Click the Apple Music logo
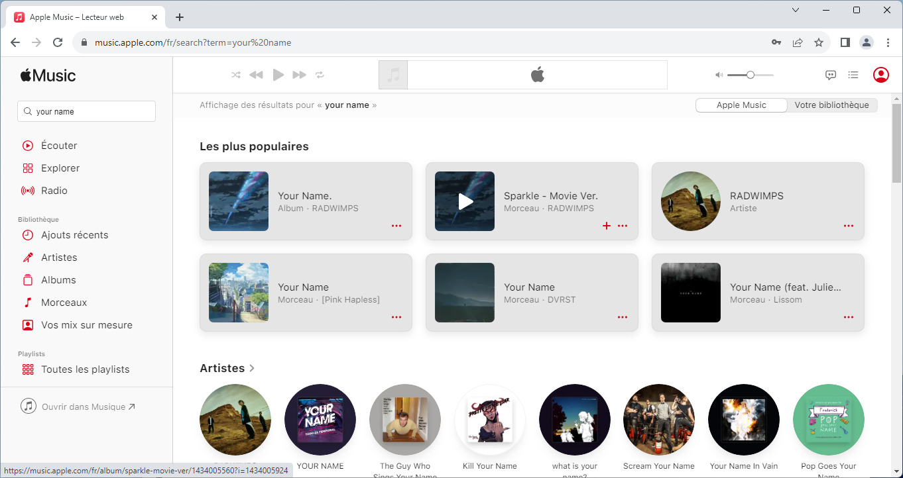Image resolution: width=903 pixels, height=478 pixels. [x=48, y=75]
